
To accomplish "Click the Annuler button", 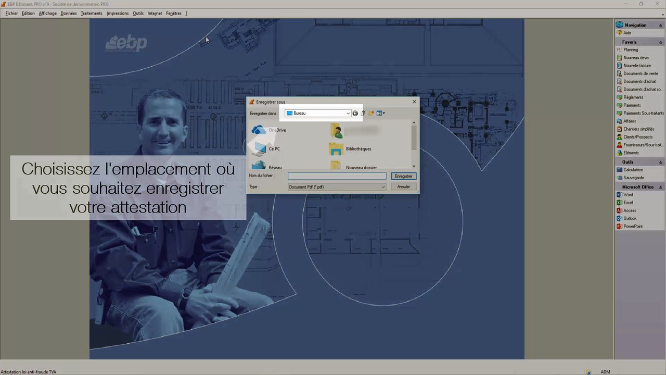I will 403,187.
